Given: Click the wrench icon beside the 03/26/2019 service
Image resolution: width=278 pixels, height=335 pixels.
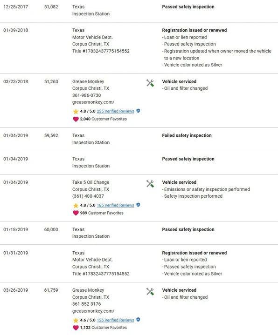Looking at the screenshot, I should pyautogui.click(x=150, y=292).
